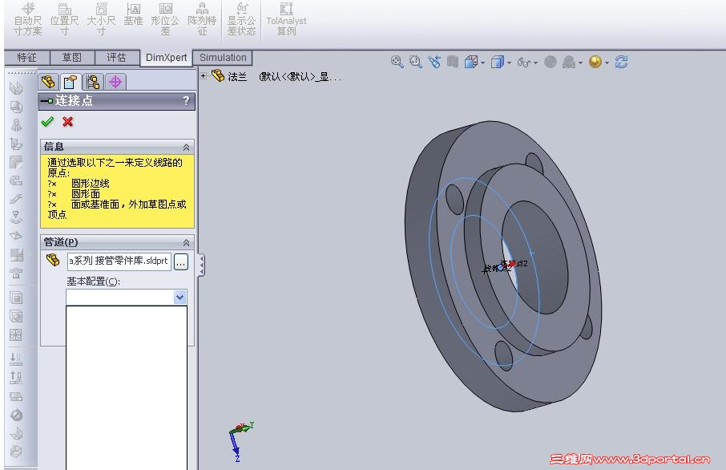The height and width of the screenshot is (470, 726).
Task: Open the Geometric Tolerance (形位公差) tool
Action: tap(165, 19)
